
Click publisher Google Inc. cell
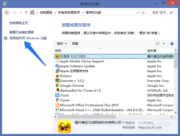click(156, 86)
